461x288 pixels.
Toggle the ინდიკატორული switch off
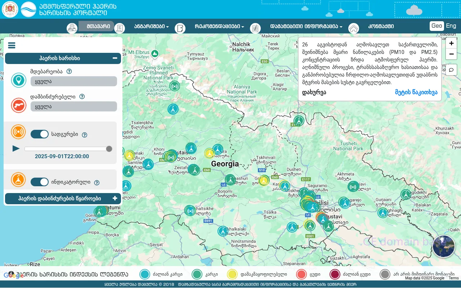[x=40, y=182]
